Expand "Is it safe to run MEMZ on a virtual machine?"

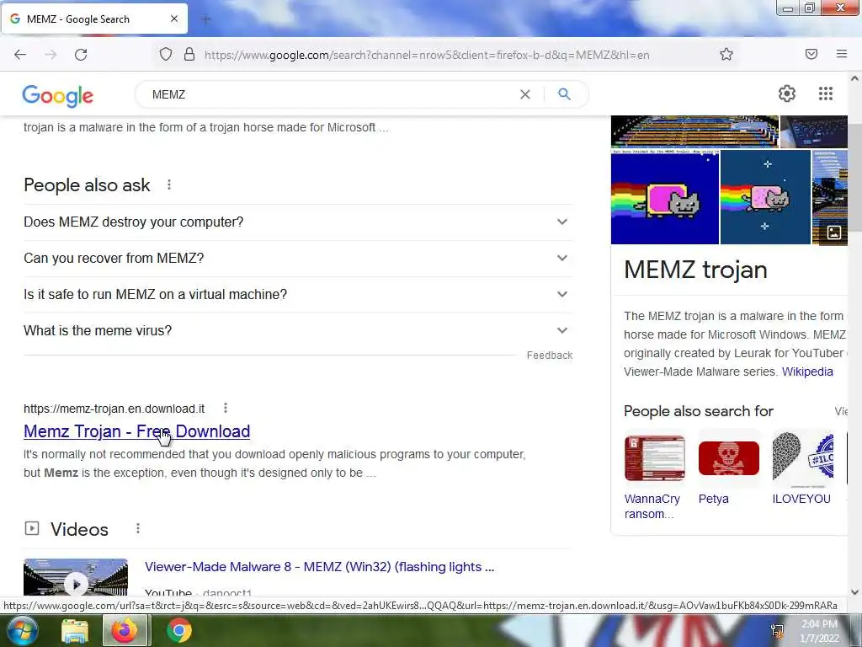(298, 294)
